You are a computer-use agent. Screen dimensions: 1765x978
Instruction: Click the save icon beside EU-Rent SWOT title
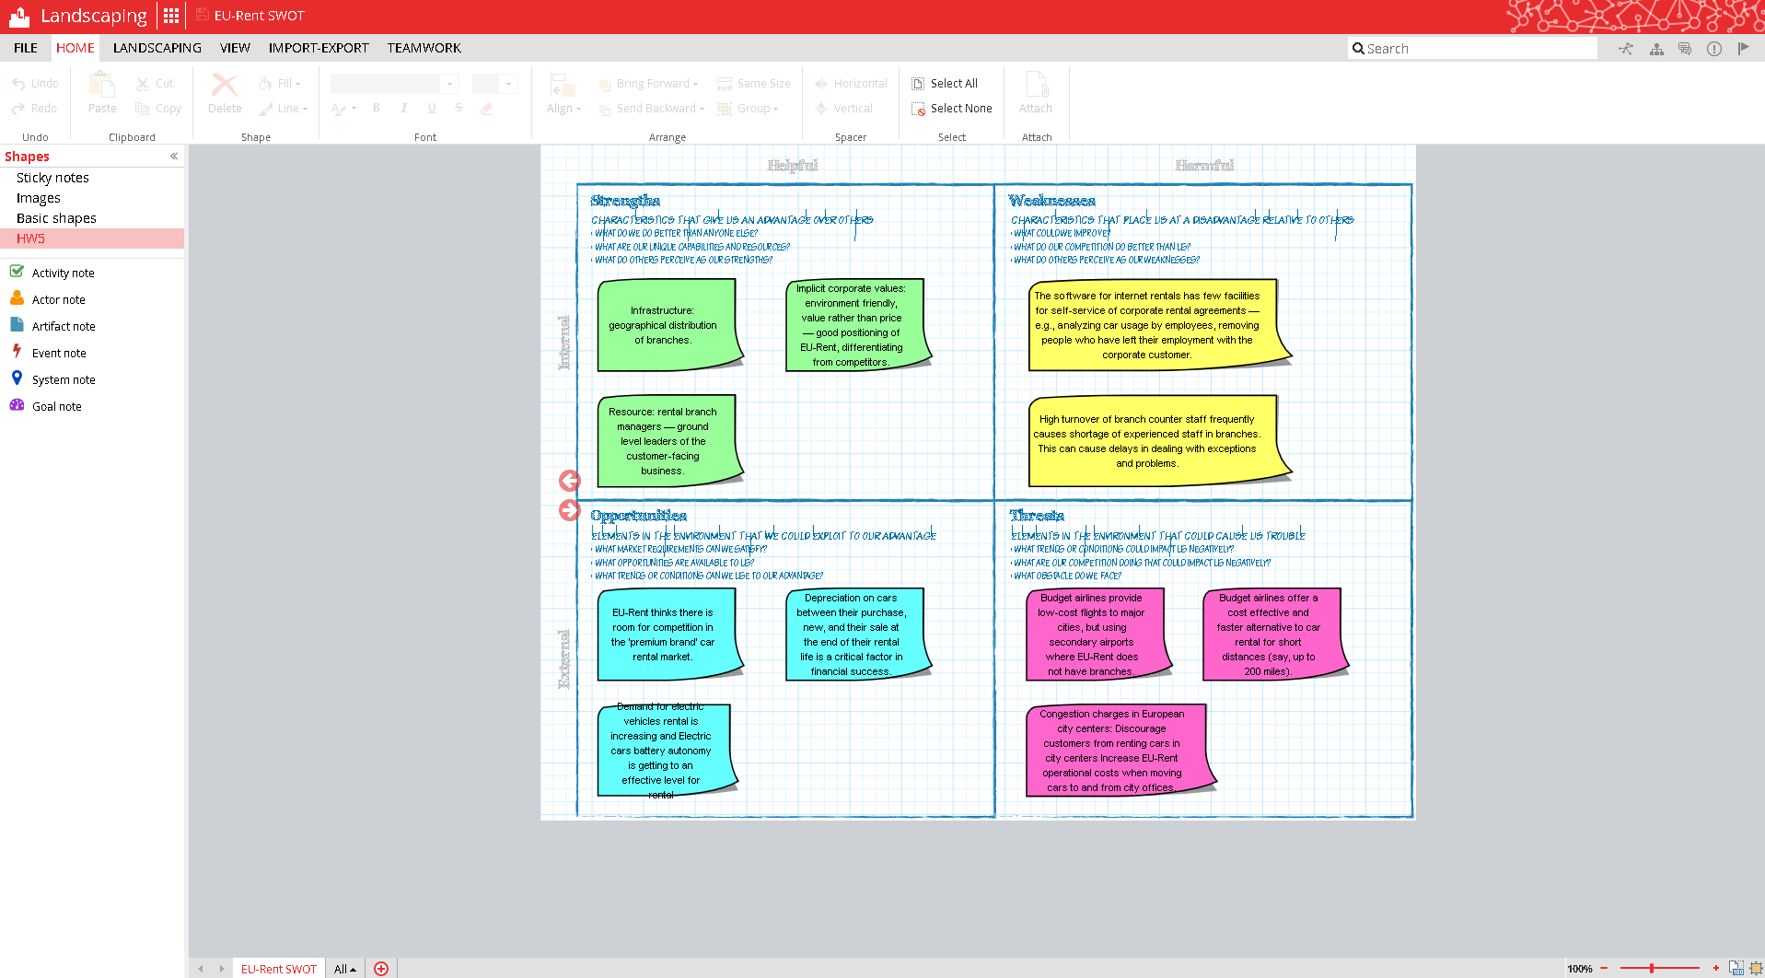tap(202, 15)
